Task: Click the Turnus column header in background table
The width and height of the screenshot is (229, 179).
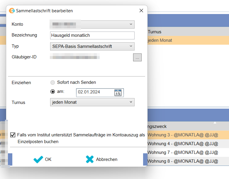Action: [x=155, y=32]
